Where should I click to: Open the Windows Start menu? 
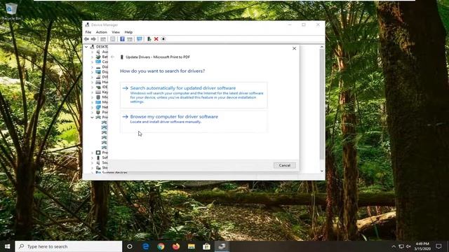coord(8,246)
